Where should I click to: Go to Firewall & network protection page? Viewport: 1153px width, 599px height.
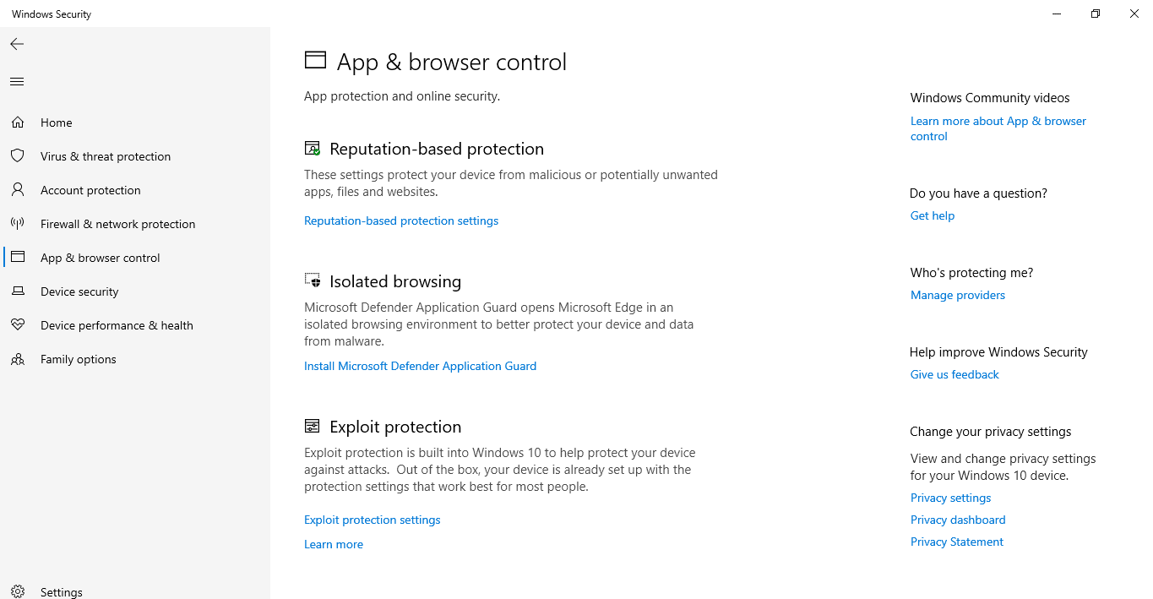pos(117,224)
